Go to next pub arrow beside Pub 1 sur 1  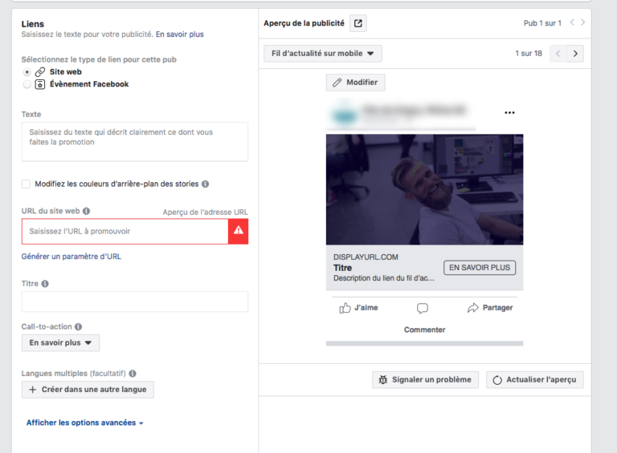582,22
